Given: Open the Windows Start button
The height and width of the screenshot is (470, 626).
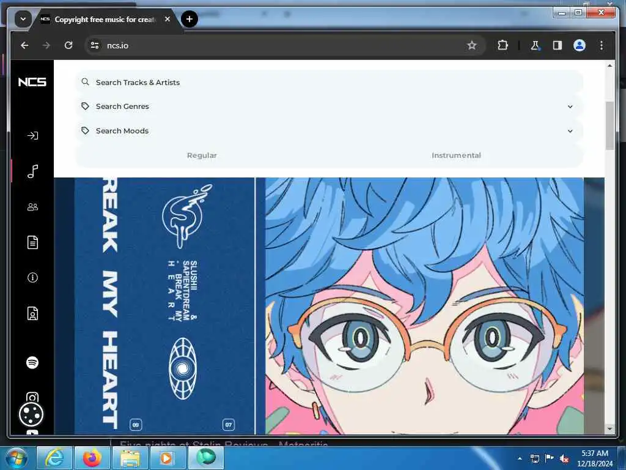Looking at the screenshot, I should (x=15, y=458).
